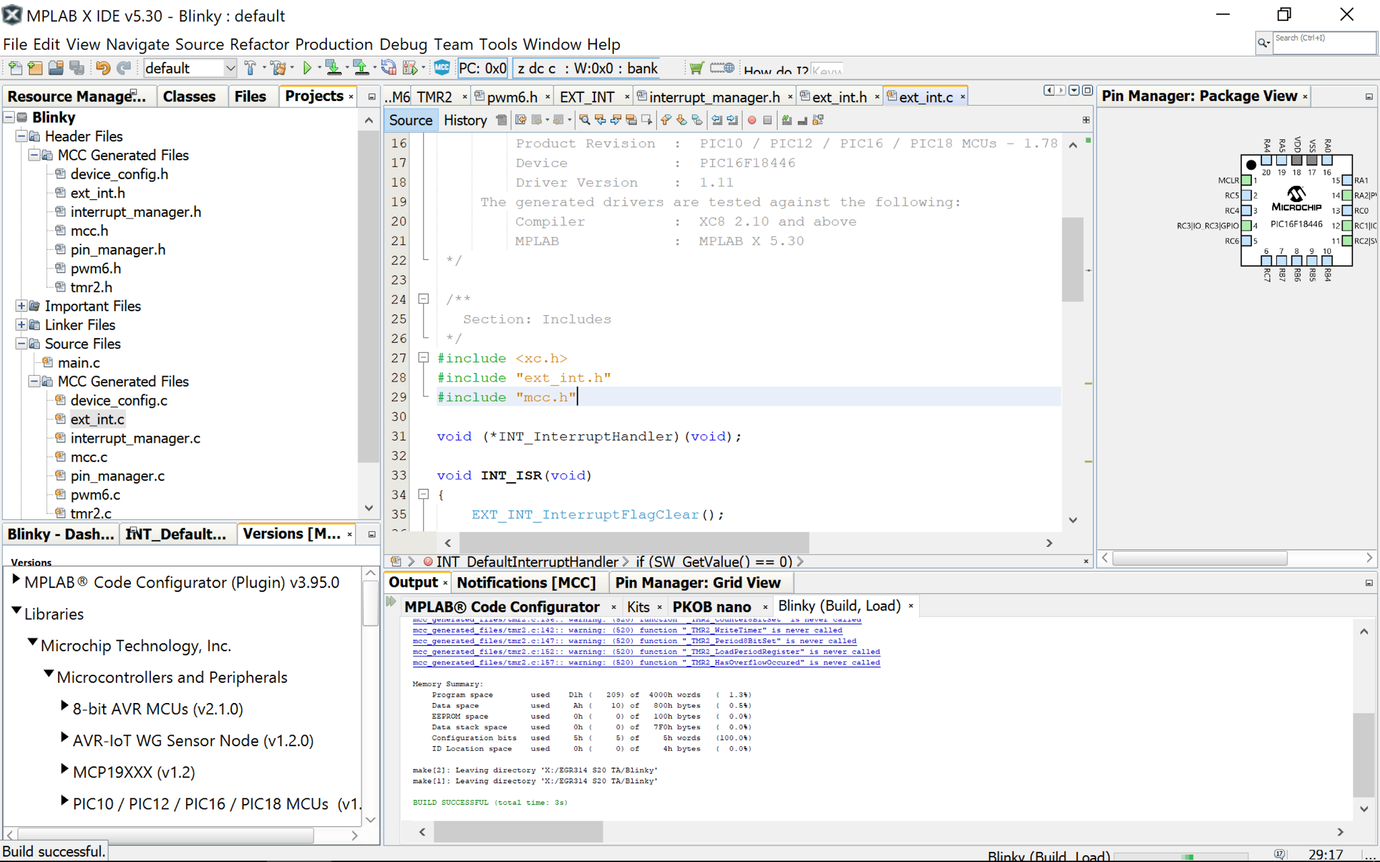
Task: Open main.c in the Projects tree
Action: [79, 363]
